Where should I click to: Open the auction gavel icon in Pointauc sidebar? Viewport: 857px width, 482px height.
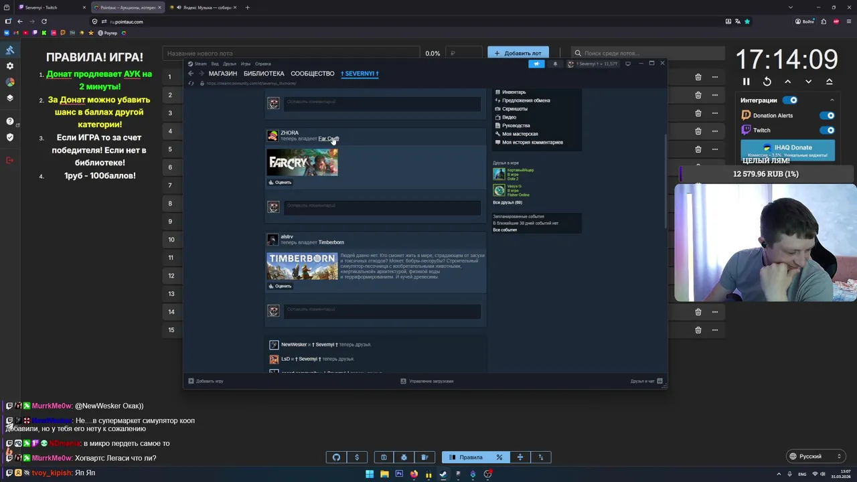pos(10,50)
